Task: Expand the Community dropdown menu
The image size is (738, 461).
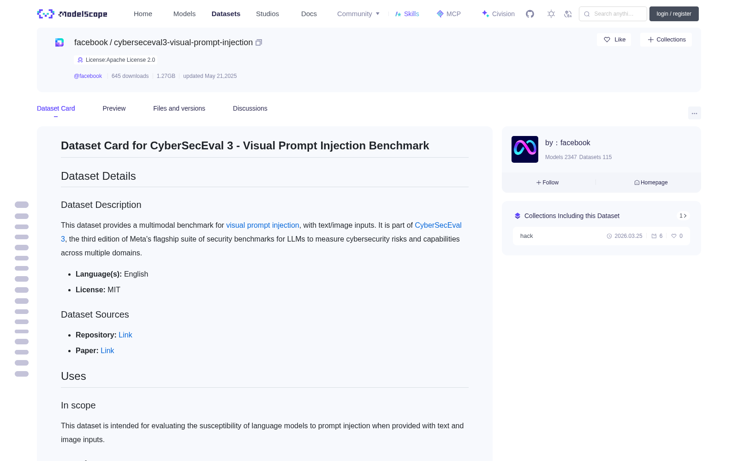Action: (x=358, y=14)
